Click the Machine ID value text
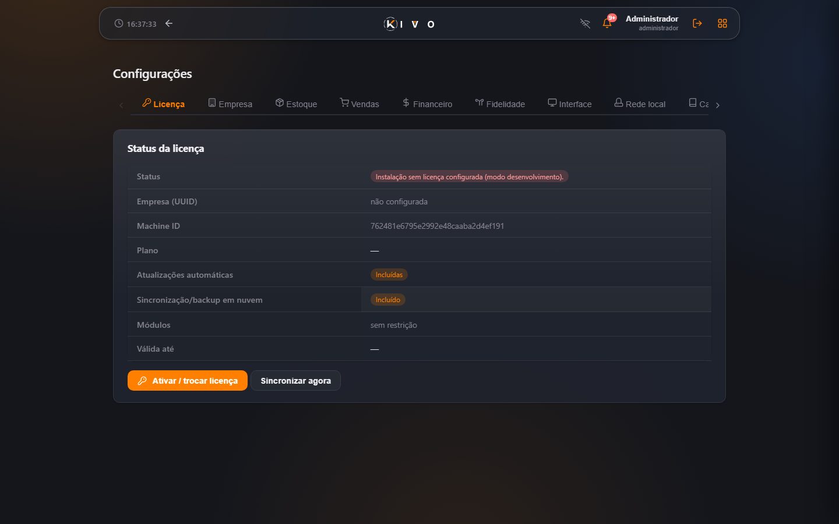 click(437, 226)
